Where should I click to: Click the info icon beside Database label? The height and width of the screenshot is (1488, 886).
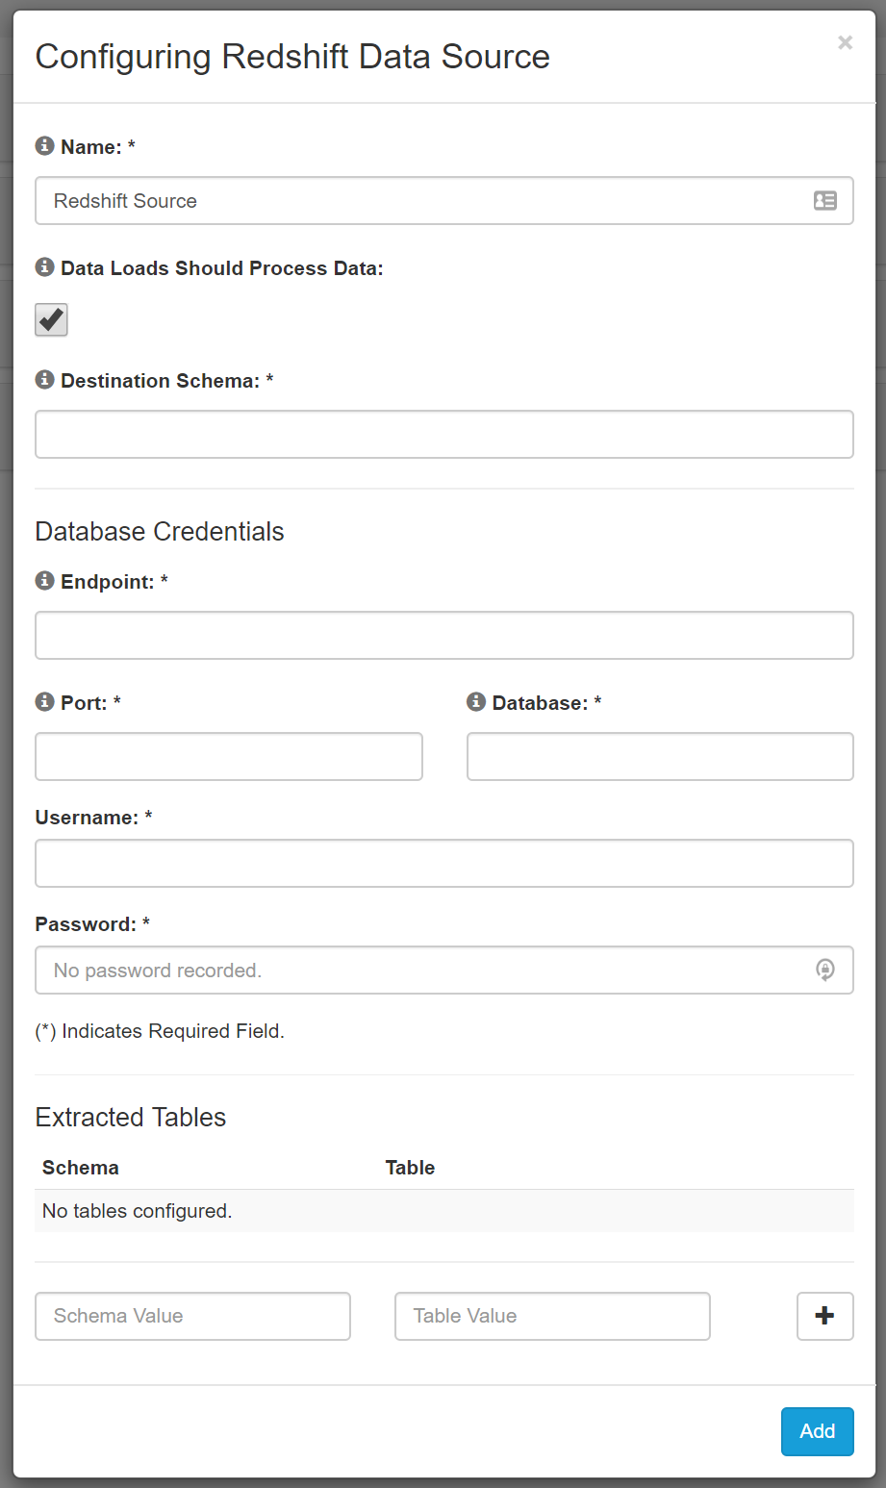click(476, 702)
